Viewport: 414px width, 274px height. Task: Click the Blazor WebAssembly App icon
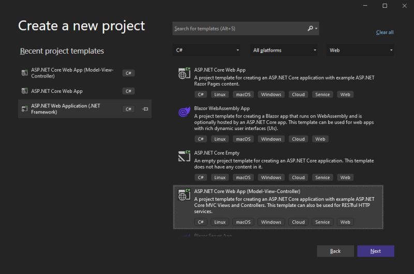184,111
